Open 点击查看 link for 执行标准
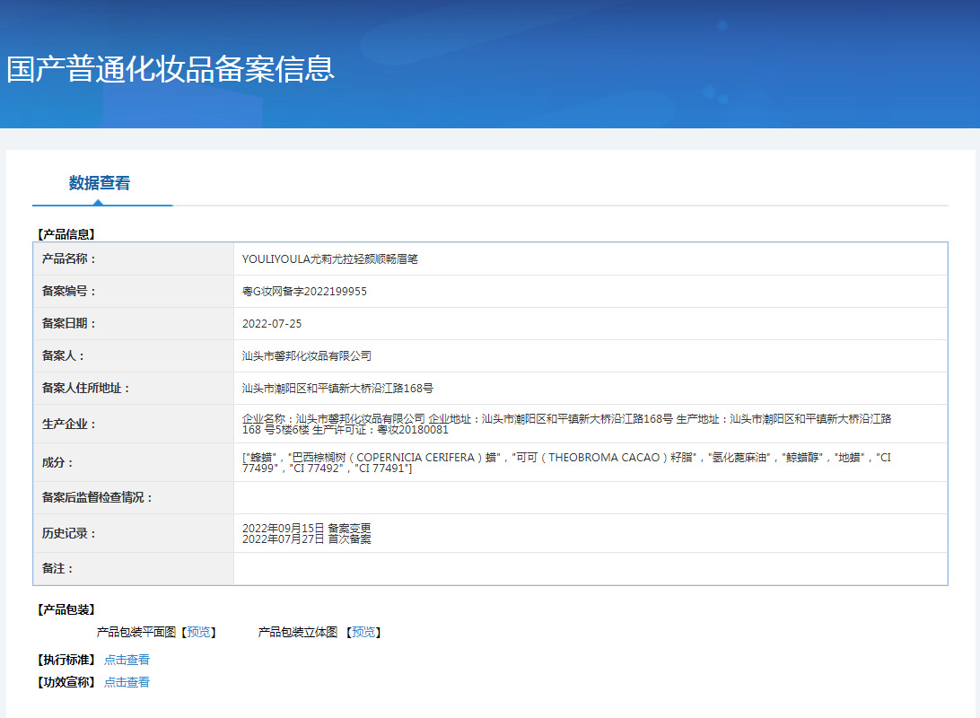This screenshot has width=980, height=718. point(127,660)
